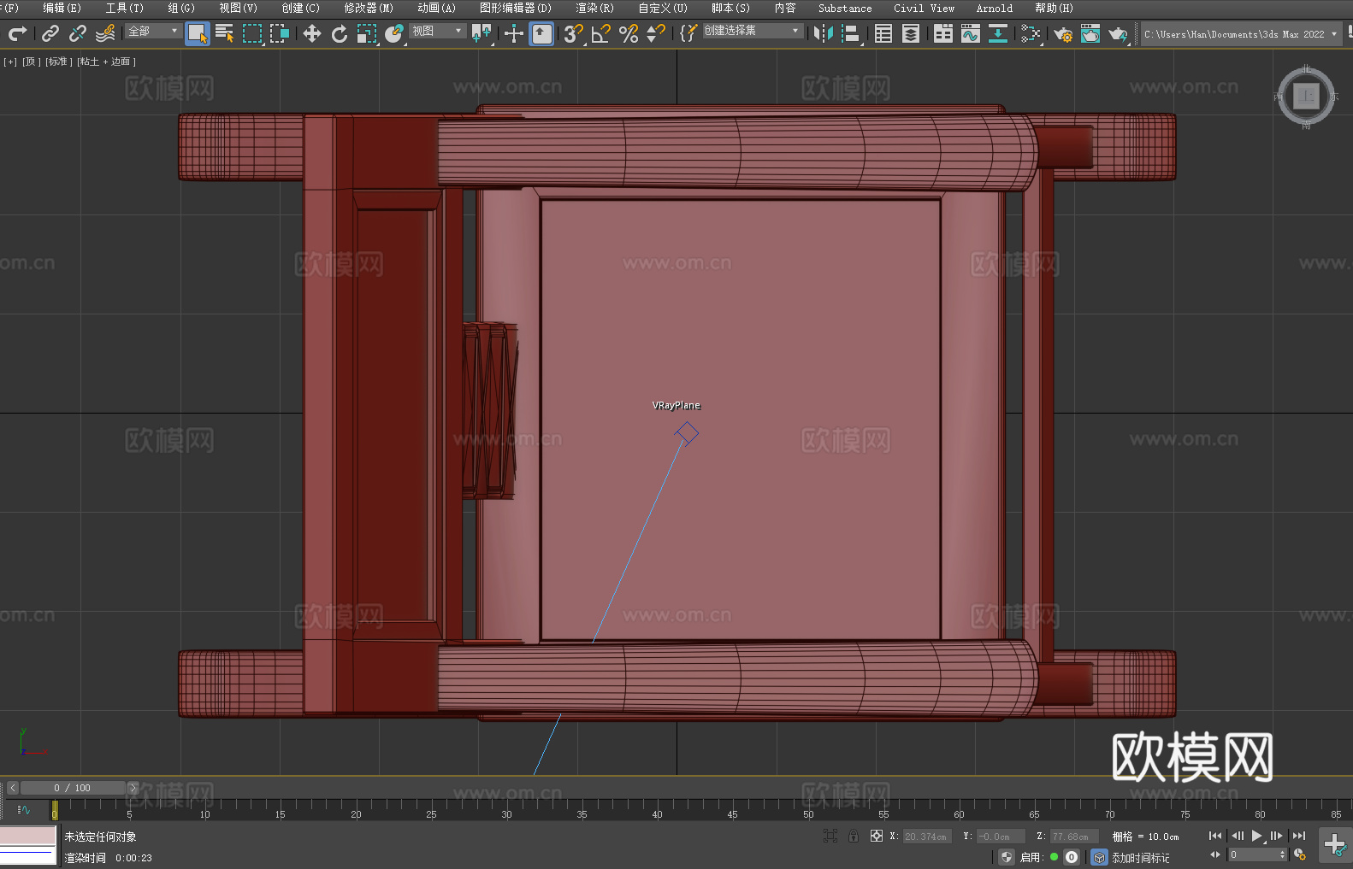Click the 0 / 100 time slider
Screen dimensions: 1353x869
[x=73, y=788]
